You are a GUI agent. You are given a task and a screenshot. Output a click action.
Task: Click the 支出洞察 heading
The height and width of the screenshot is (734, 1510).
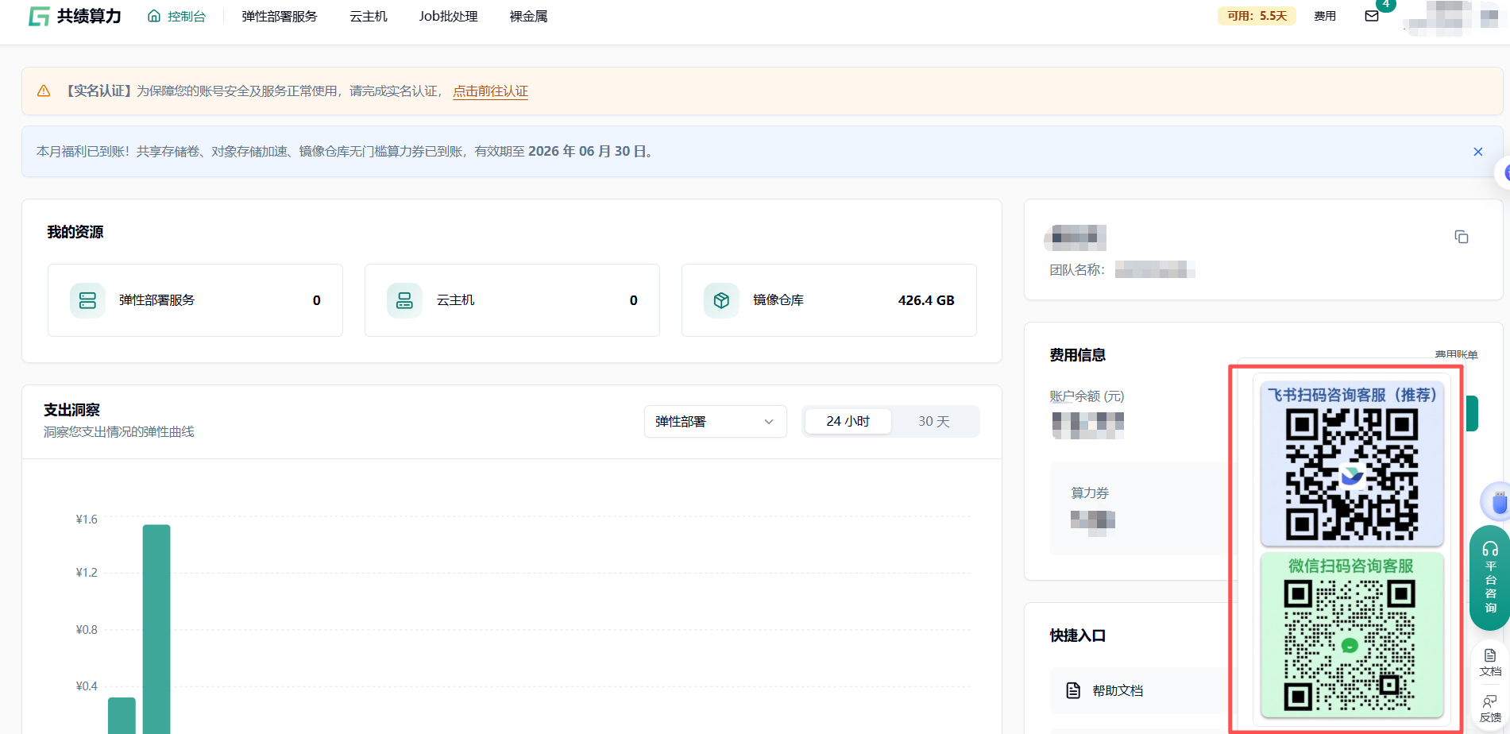(71, 410)
